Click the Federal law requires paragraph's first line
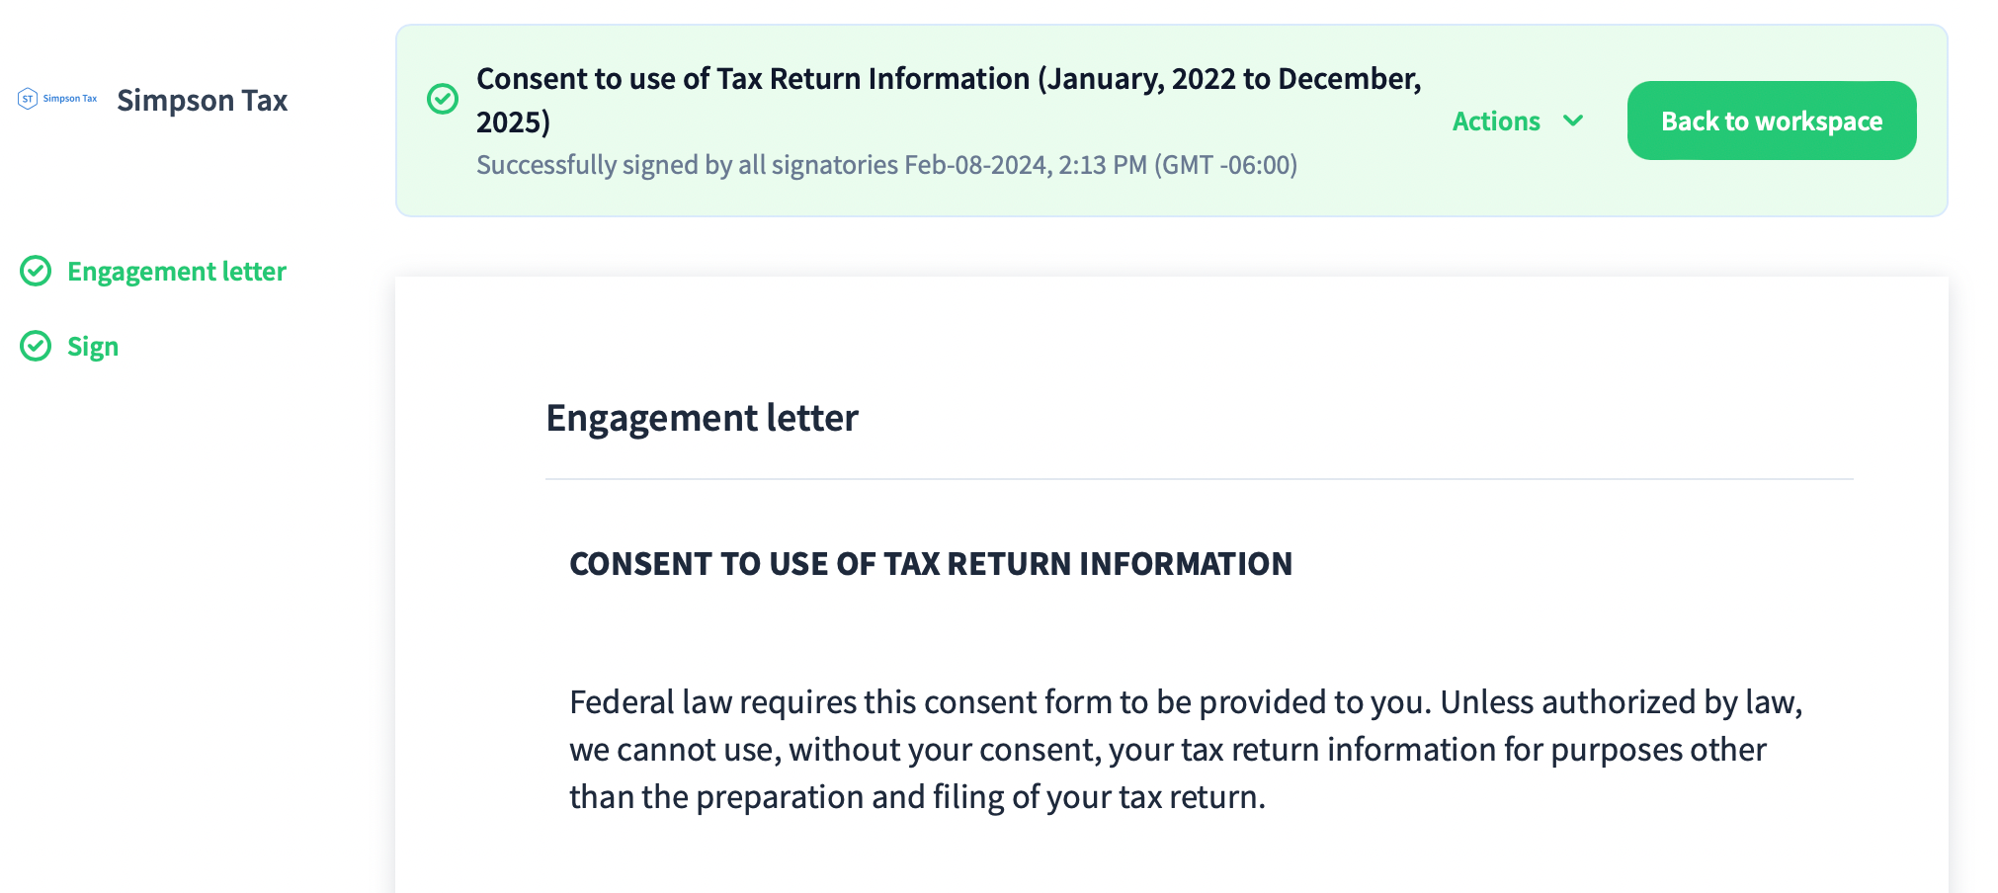 1186,701
